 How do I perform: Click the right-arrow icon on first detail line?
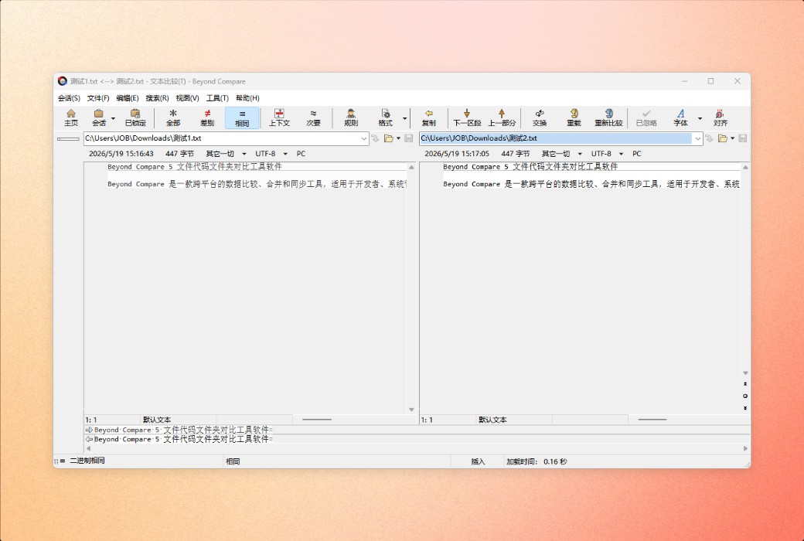(89, 430)
